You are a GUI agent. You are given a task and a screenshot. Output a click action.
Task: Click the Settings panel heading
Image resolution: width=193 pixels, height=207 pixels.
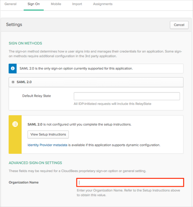(14, 24)
